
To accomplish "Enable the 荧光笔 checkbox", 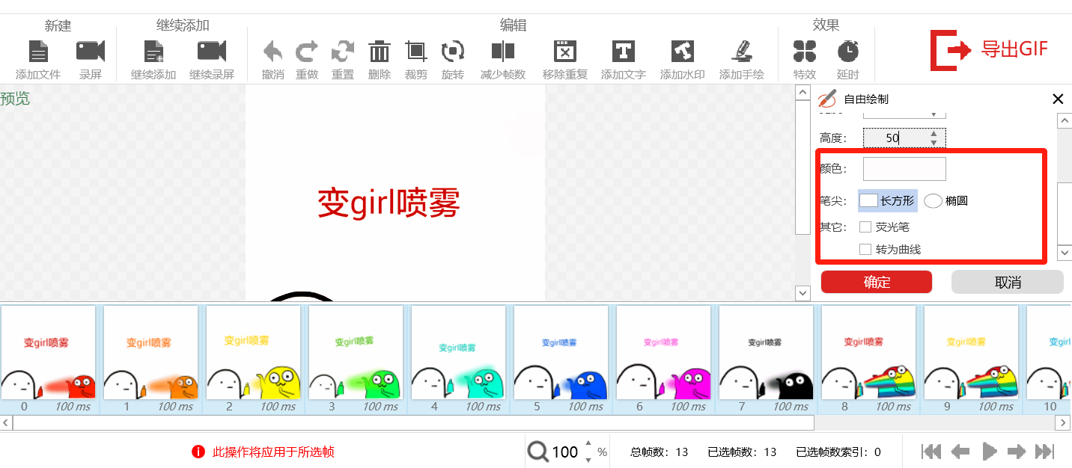I will click(865, 227).
